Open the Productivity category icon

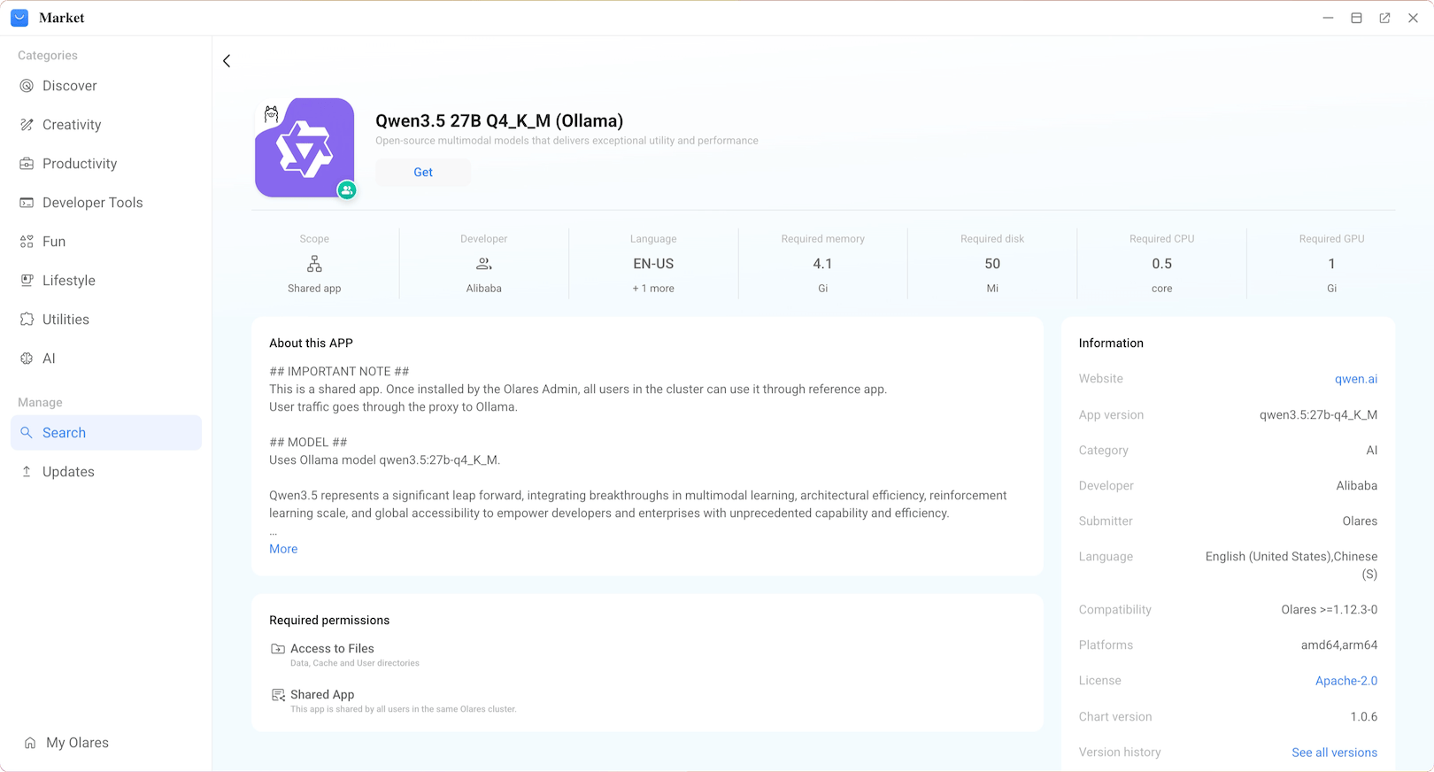click(27, 164)
